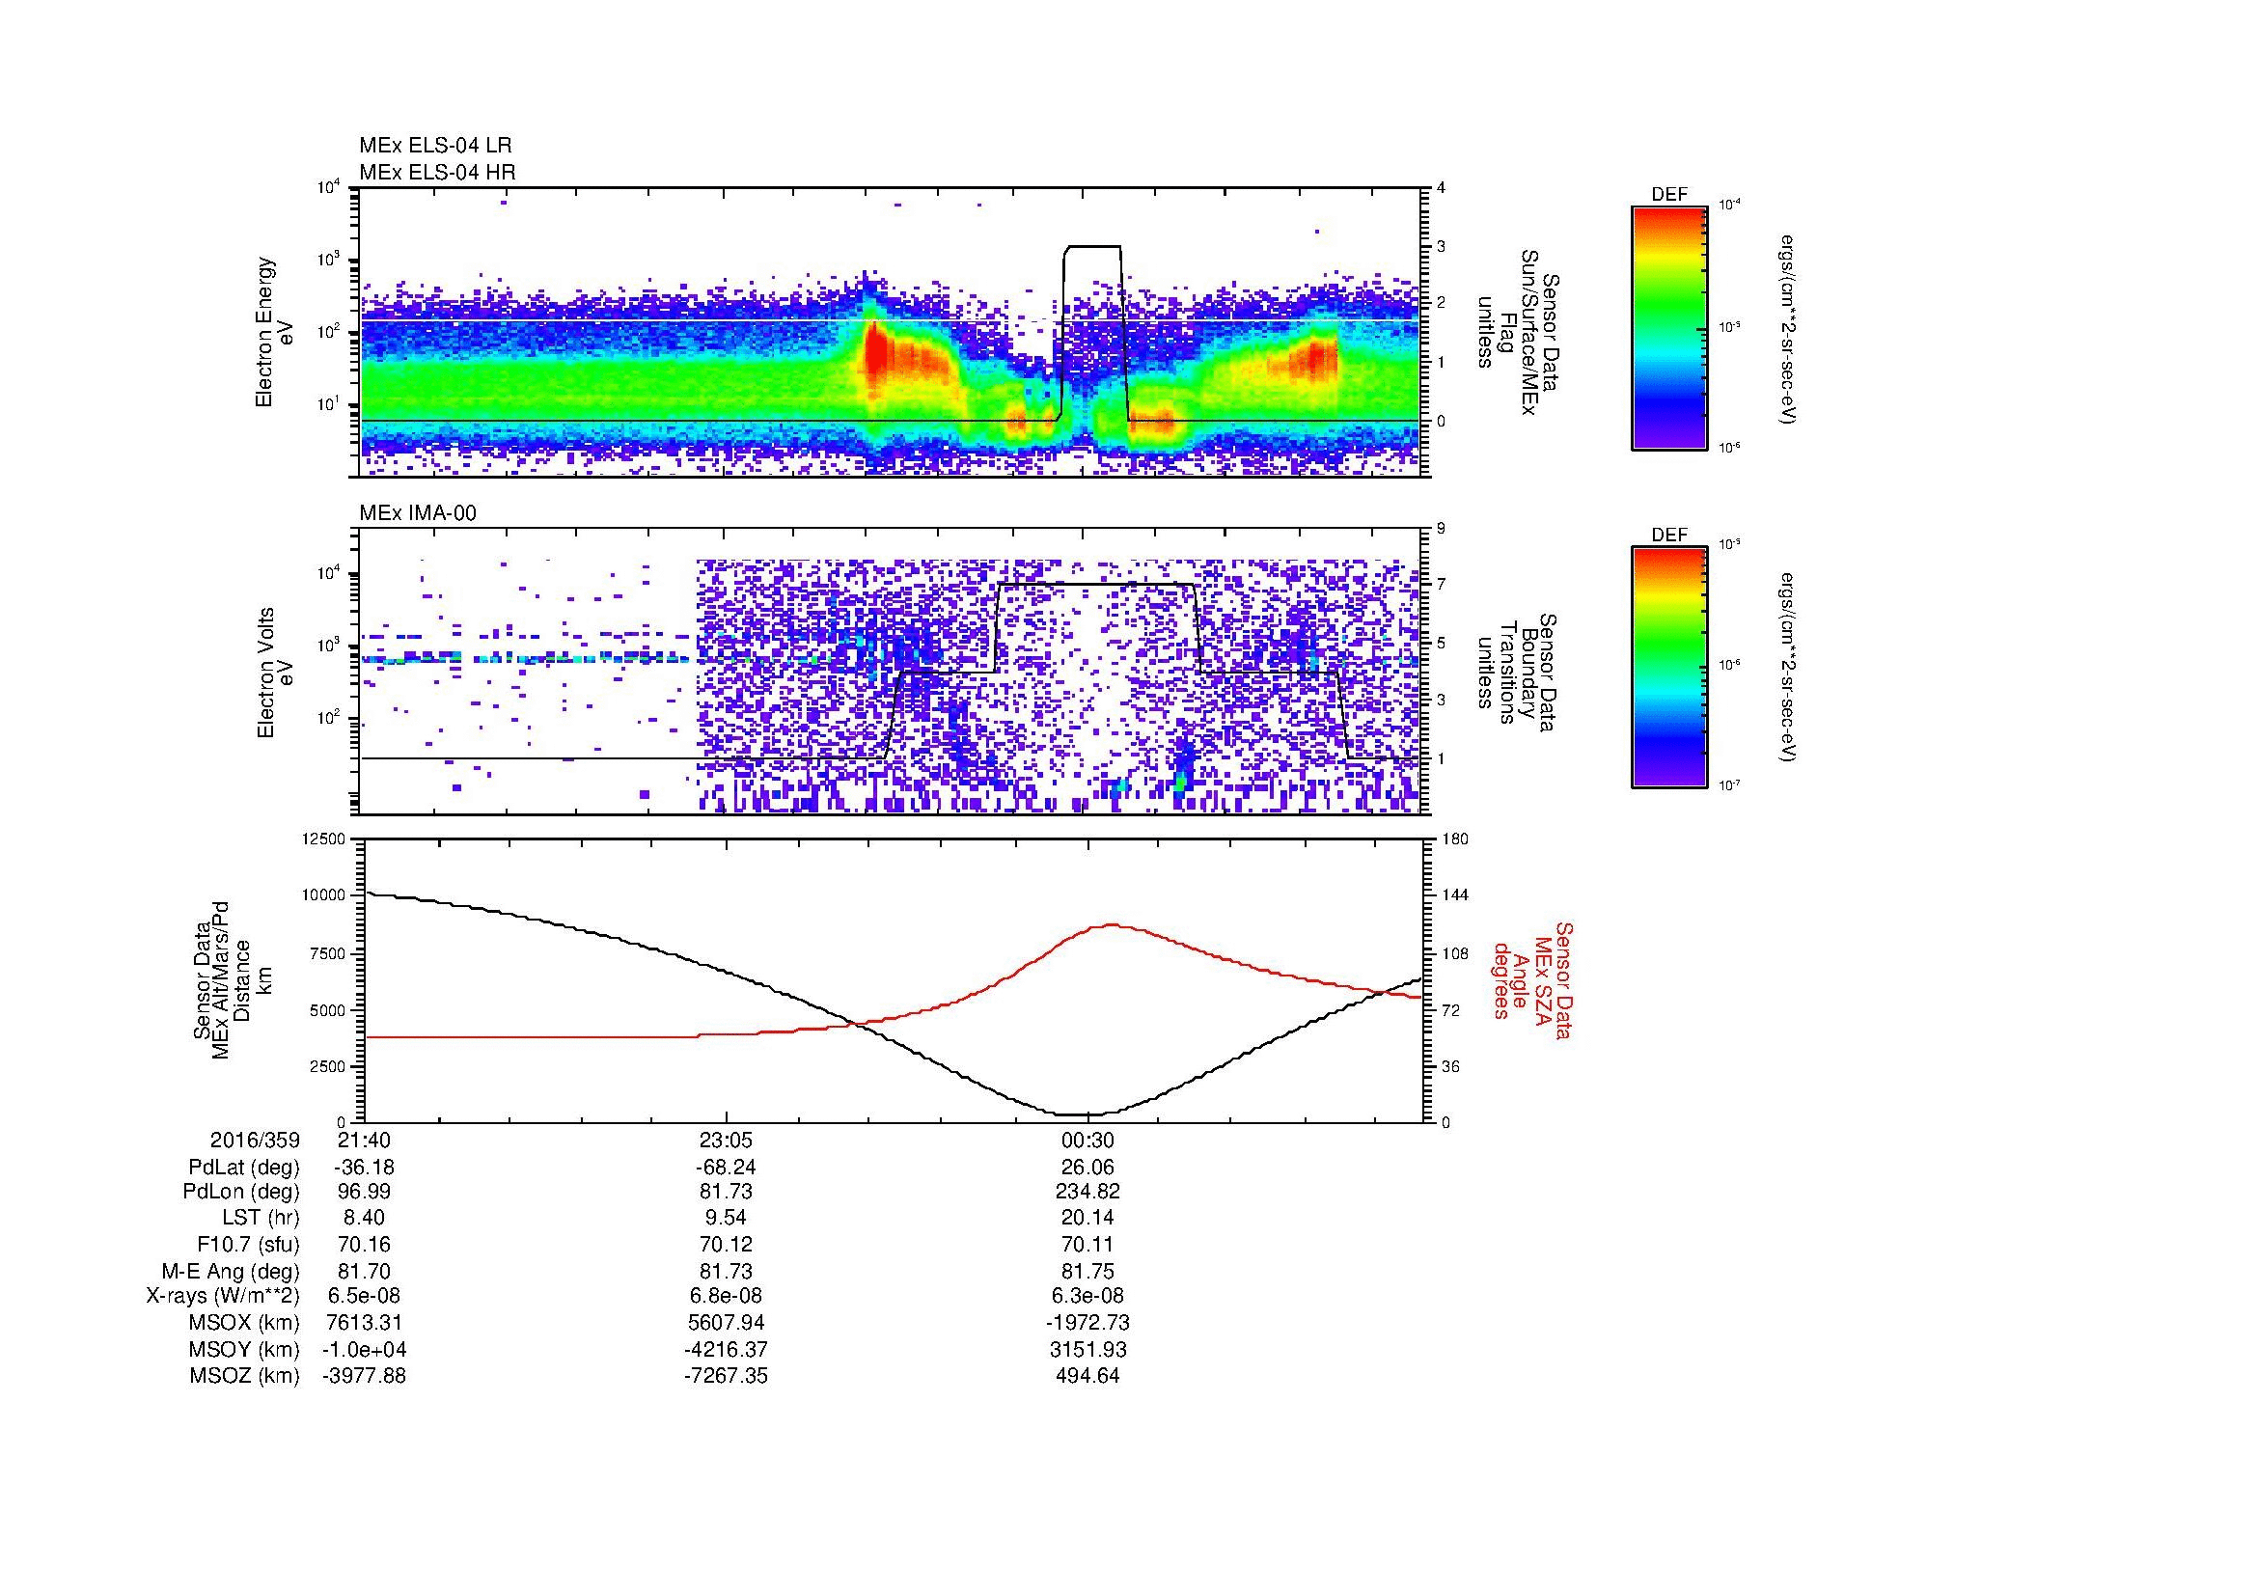Click the Sun/Surface/MEx Flag axis label
Viewport: 2257px width, 1595px height.
coord(1518,332)
